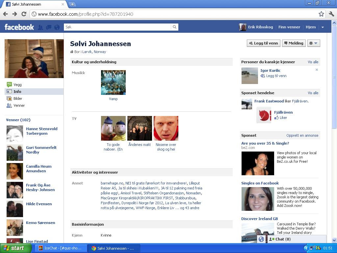Select Bilder tab text

18,98
